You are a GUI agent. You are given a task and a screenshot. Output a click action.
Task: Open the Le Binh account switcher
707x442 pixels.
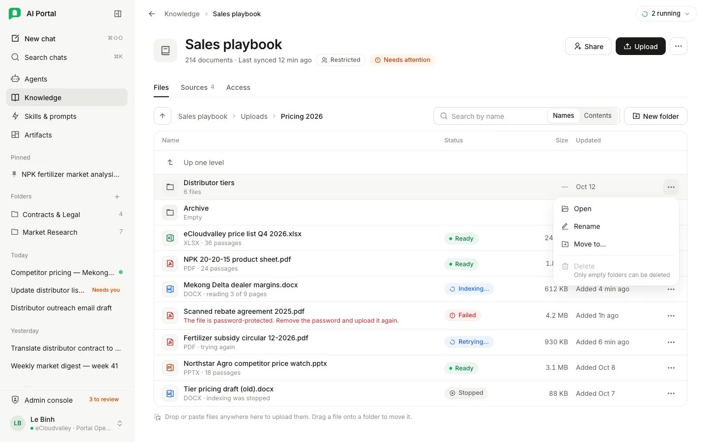click(x=67, y=423)
